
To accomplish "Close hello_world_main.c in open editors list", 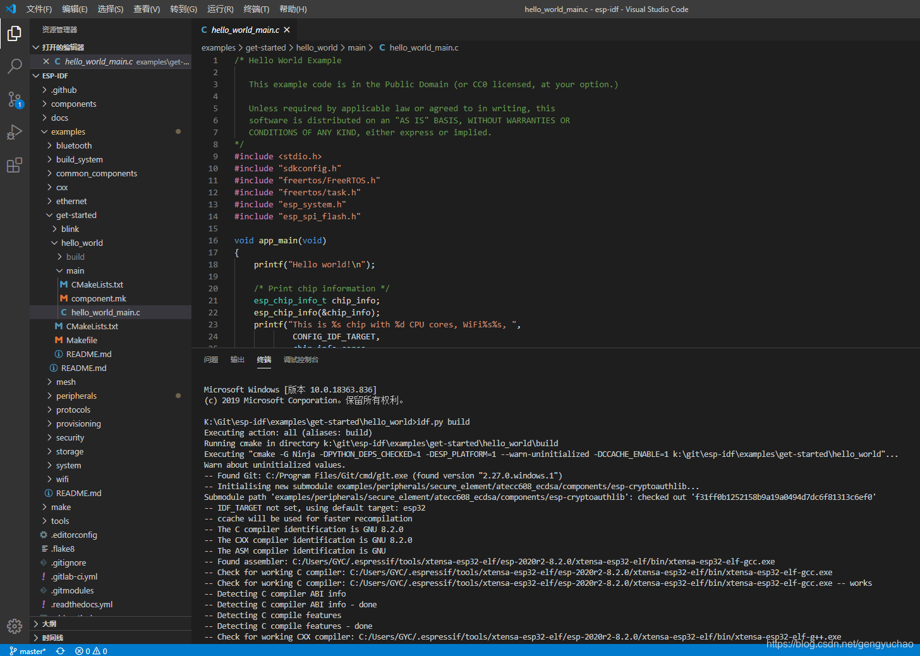I will click(x=46, y=61).
